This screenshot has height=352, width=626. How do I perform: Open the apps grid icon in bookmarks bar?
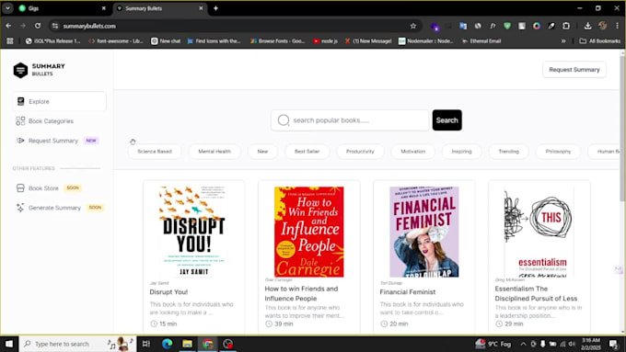coord(10,40)
